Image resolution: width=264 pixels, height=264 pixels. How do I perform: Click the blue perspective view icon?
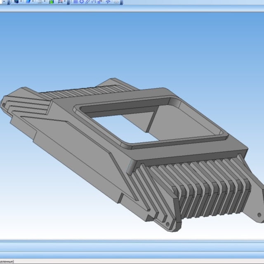28,2
